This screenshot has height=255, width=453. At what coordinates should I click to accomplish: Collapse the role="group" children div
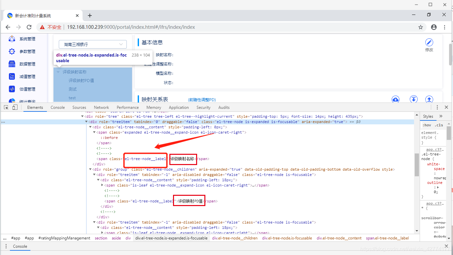pos(90,169)
